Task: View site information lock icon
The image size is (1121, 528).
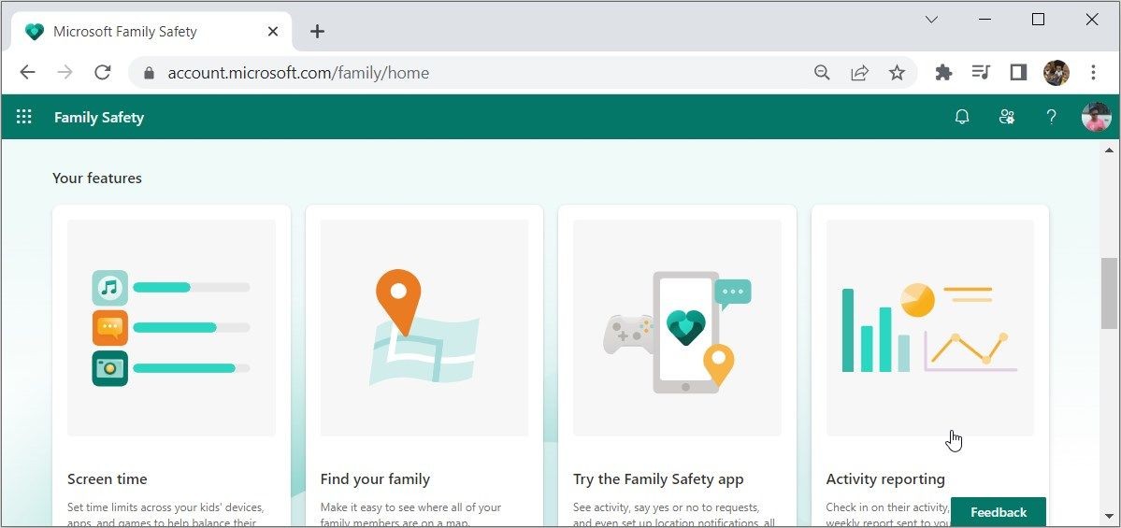Action: (149, 73)
